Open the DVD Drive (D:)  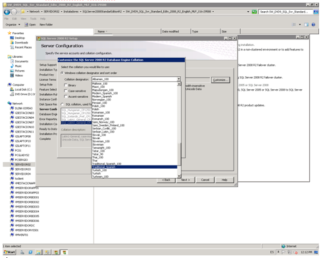pyautogui.click(x=22, y=94)
